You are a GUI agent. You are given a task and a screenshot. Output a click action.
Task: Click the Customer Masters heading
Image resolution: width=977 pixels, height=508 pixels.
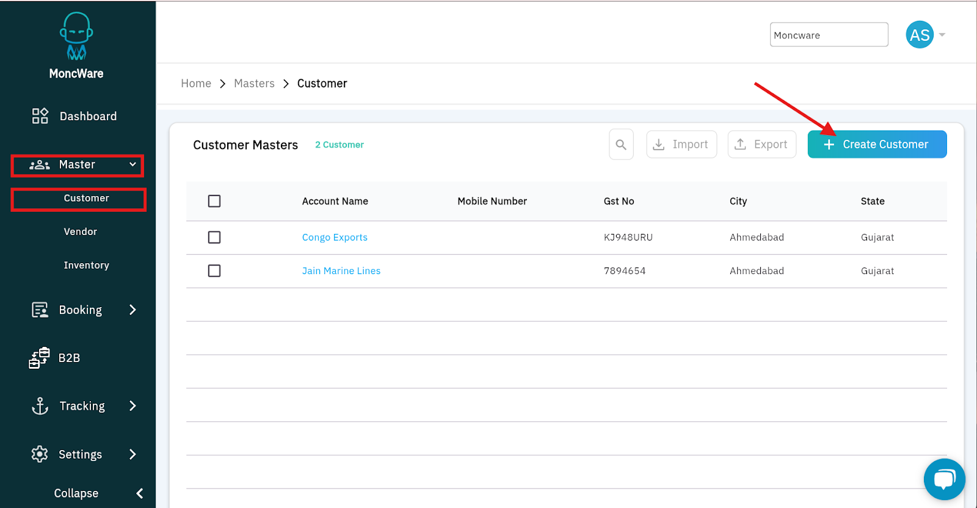(245, 145)
